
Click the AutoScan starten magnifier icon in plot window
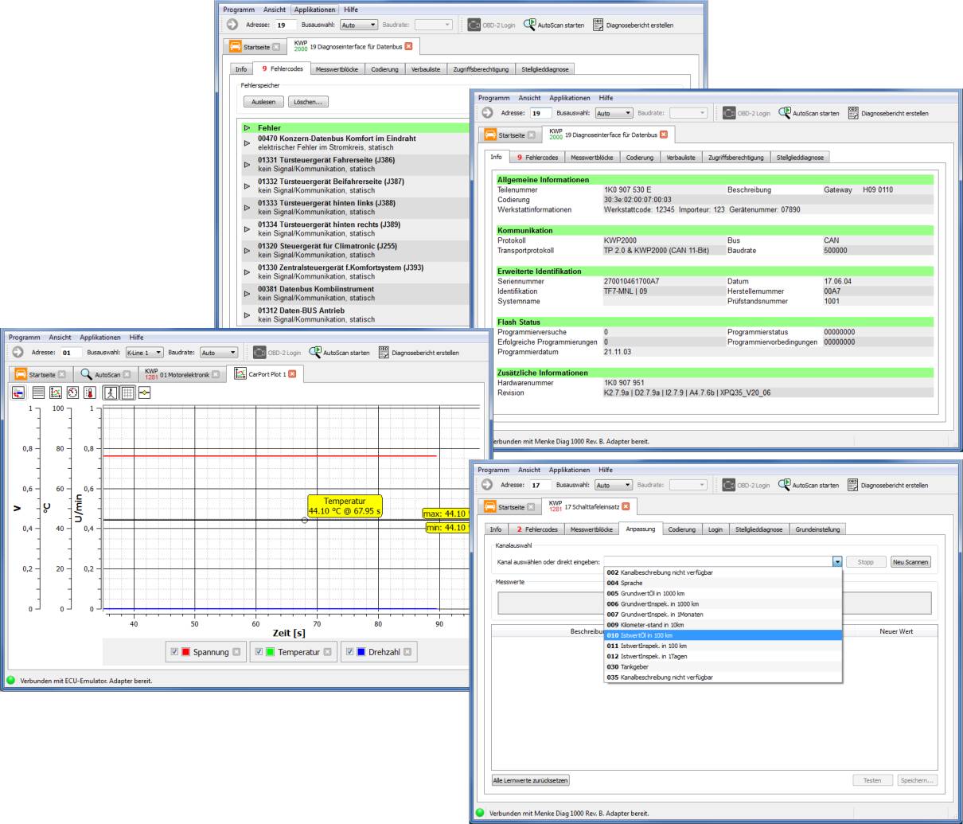pyautogui.click(x=315, y=353)
